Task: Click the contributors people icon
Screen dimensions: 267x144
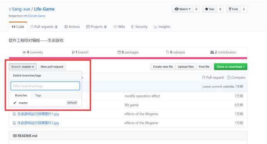Action: tap(212, 52)
